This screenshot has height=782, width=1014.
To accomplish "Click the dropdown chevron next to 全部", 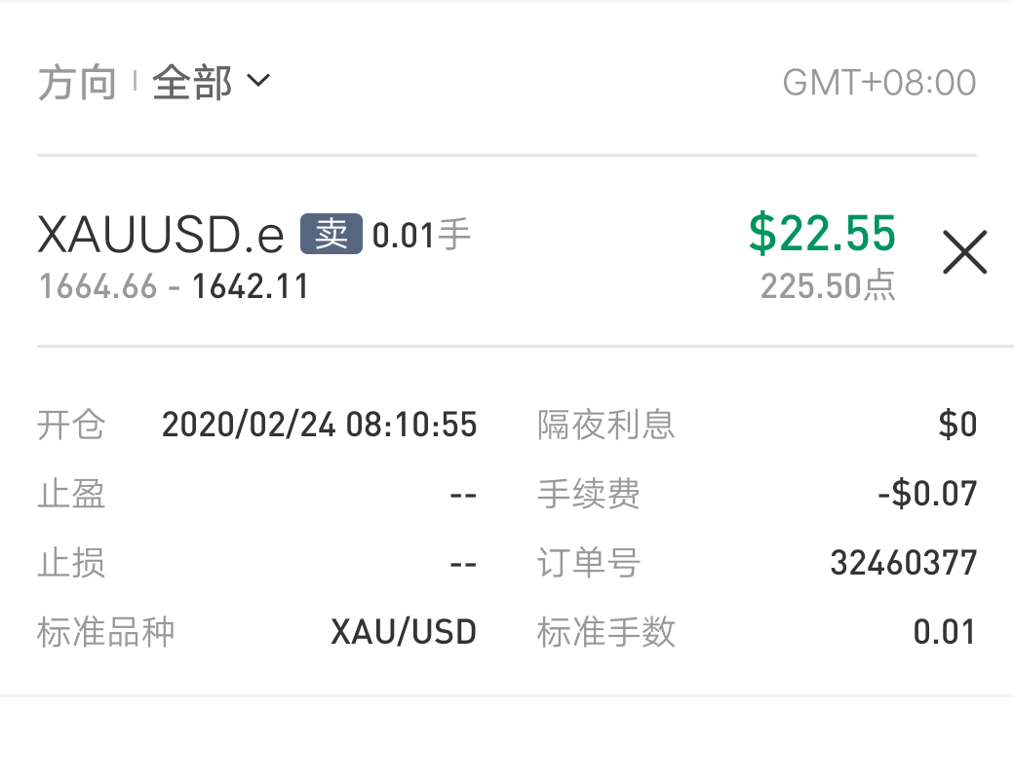I will [258, 81].
